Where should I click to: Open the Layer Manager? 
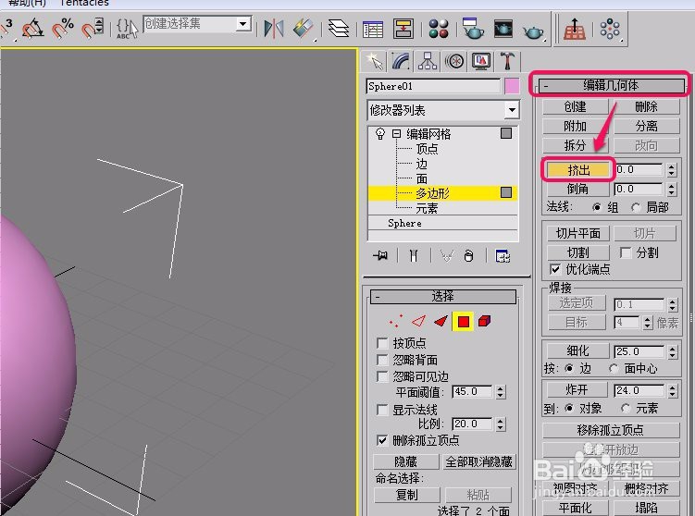pyautogui.click(x=339, y=29)
